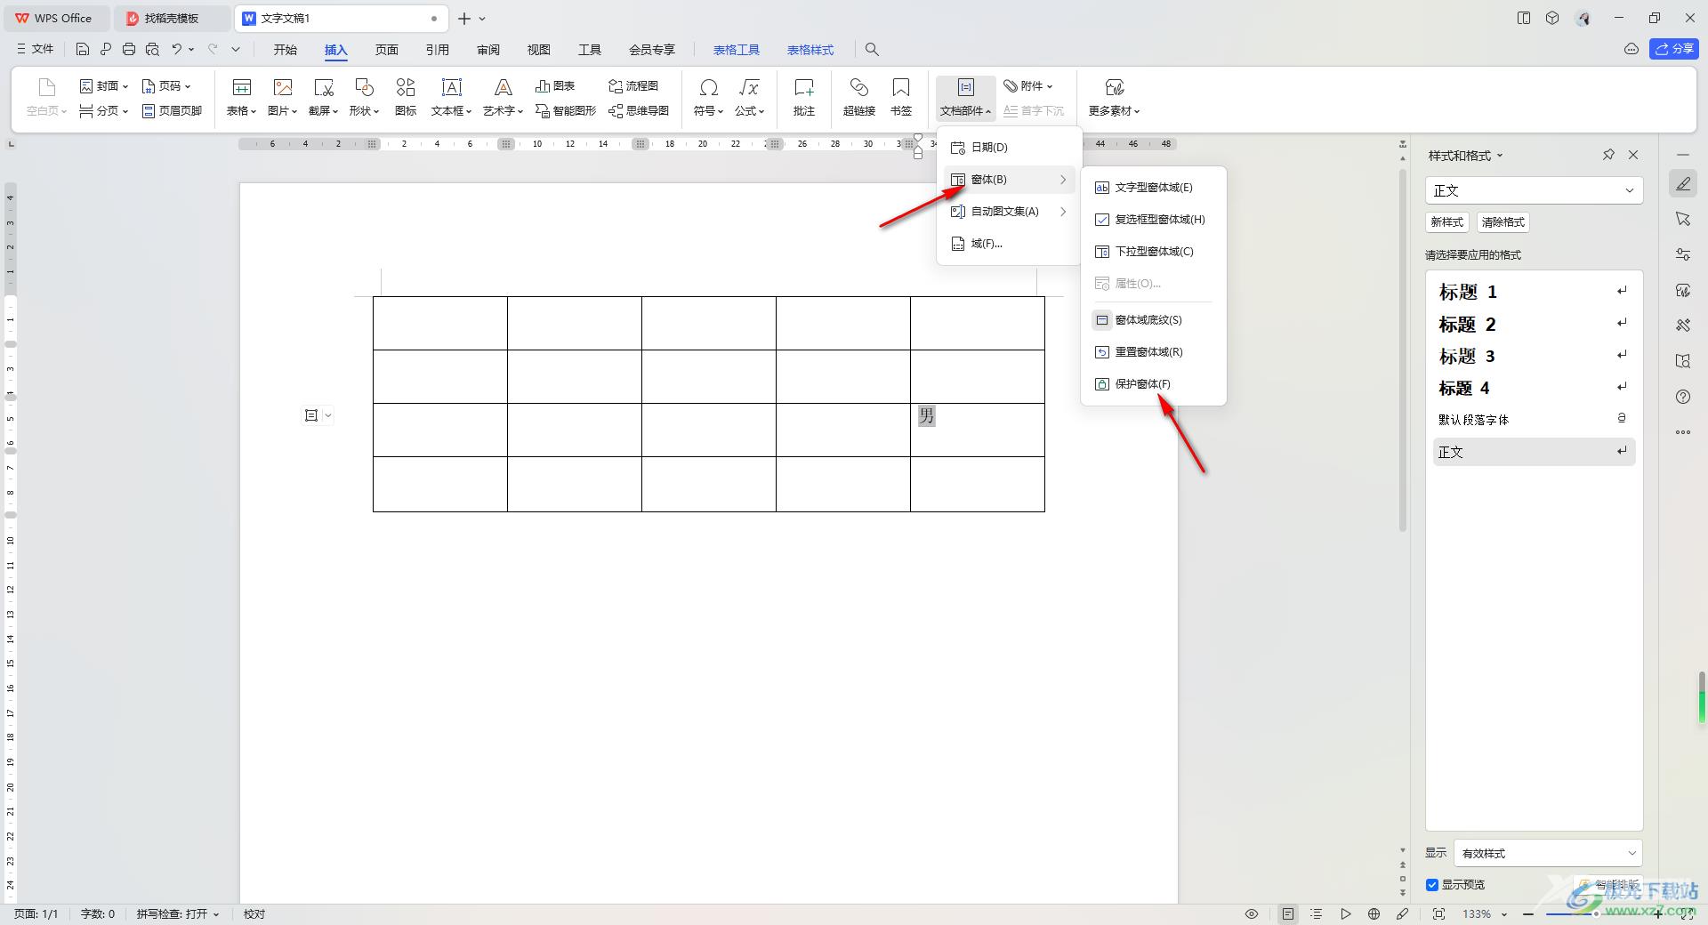Image resolution: width=1708 pixels, height=925 pixels.
Task: Switch to the 表格工具 tab
Action: [x=736, y=50]
